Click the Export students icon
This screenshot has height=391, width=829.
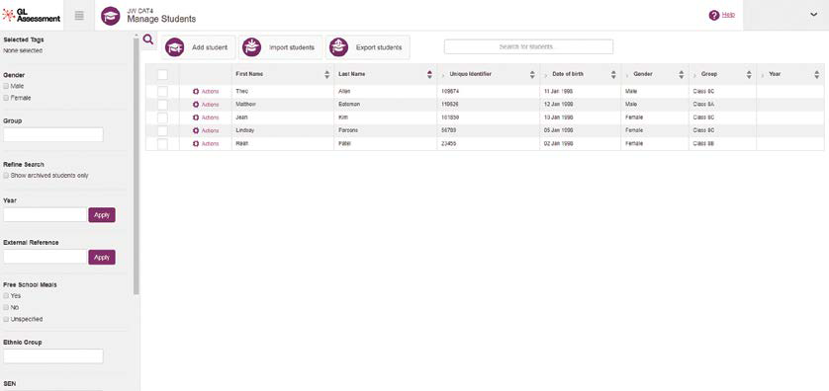[338, 47]
